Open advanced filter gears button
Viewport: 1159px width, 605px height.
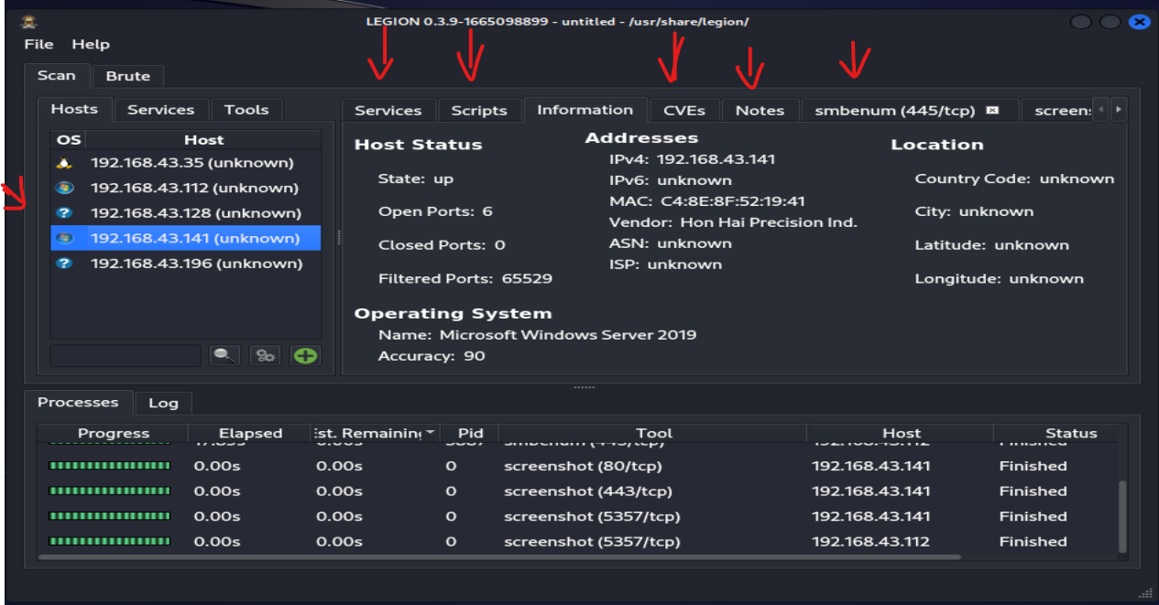(x=266, y=355)
